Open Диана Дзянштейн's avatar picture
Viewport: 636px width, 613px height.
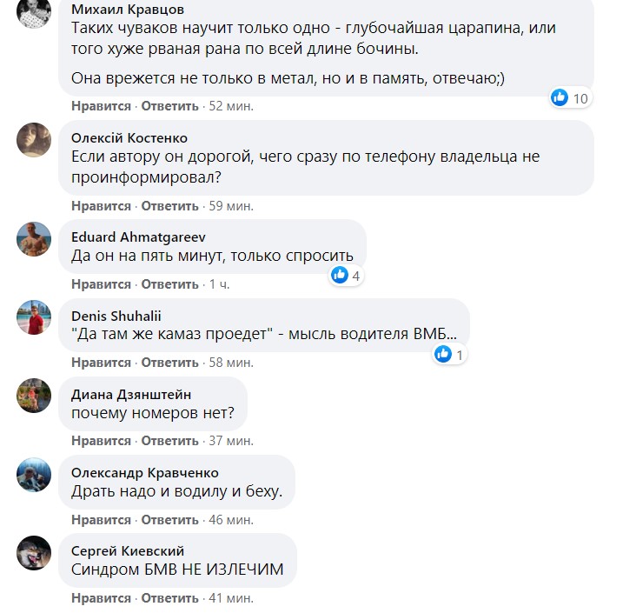point(35,396)
